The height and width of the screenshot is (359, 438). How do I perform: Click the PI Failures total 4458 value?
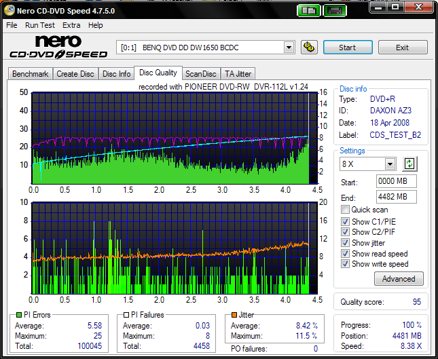[202, 346]
